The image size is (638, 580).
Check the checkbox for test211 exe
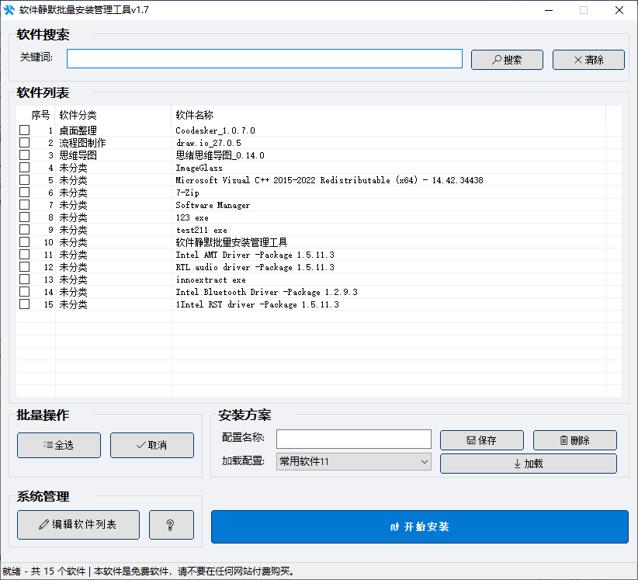pos(24,229)
